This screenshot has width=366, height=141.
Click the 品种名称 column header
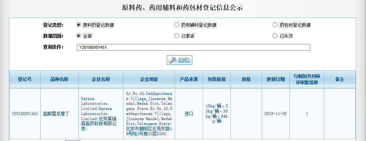(59, 79)
